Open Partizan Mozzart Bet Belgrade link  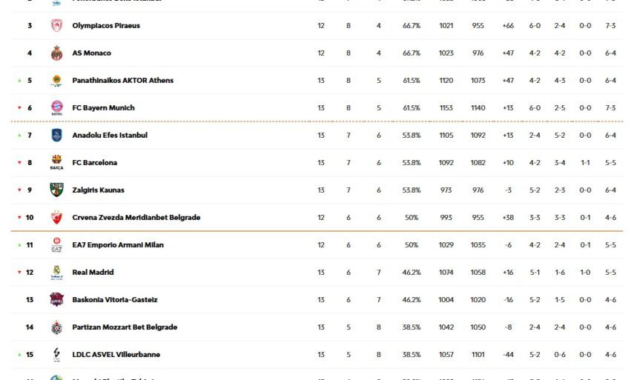(x=125, y=327)
